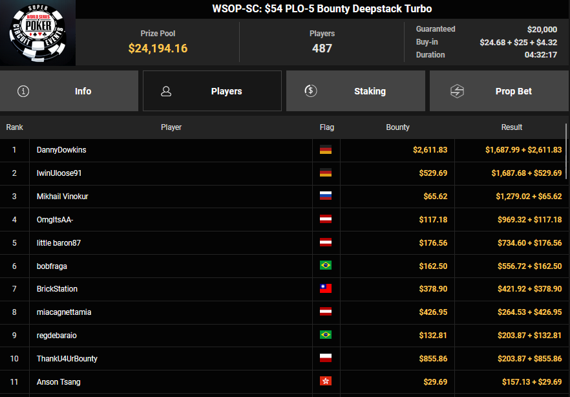Click the Prize Pool amount $24,194.16

click(x=158, y=48)
